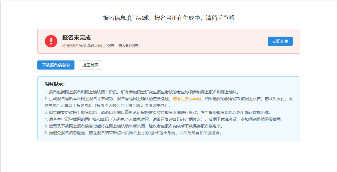Click the 立即交费 payment button

pyautogui.click(x=280, y=41)
